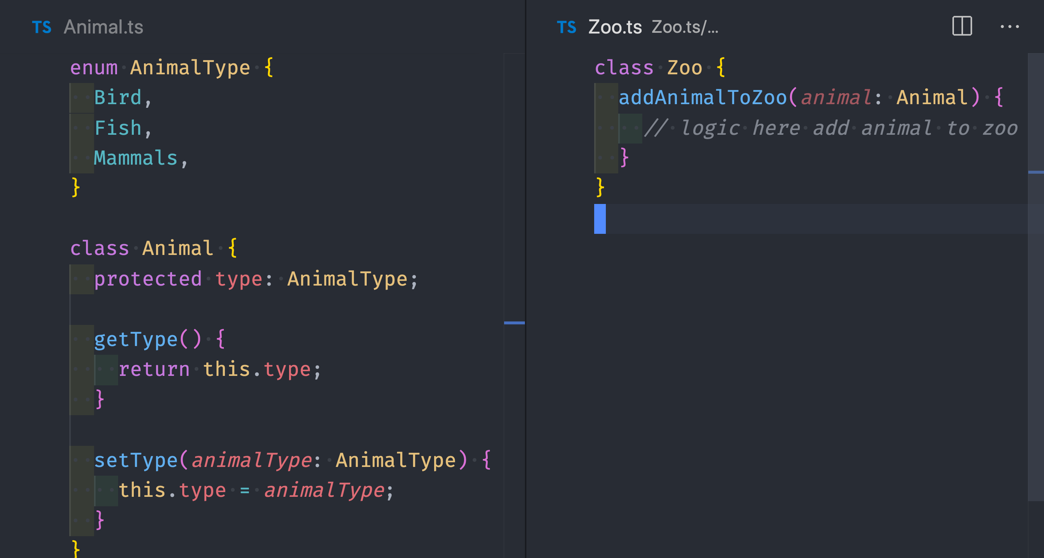This screenshot has width=1044, height=558.
Task: Click the 'AnimalType' enum name declaration
Action: tap(190, 68)
